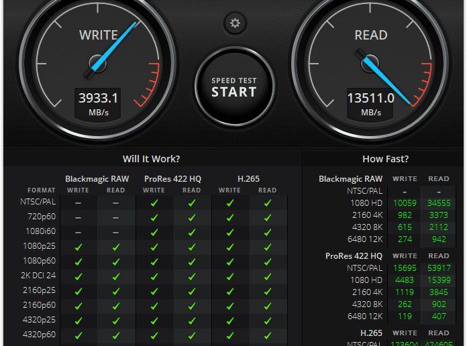Click the NTSC/PAL ProRes 422 HQ read checkmark
Screen dimensions: 467x346
point(192,203)
